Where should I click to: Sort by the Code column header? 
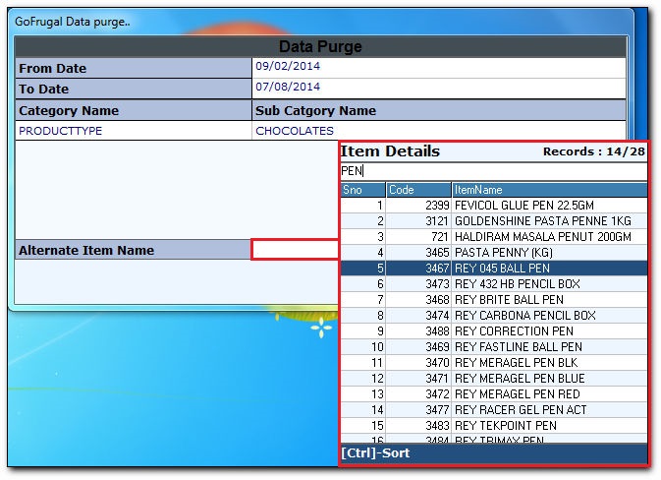[418, 190]
